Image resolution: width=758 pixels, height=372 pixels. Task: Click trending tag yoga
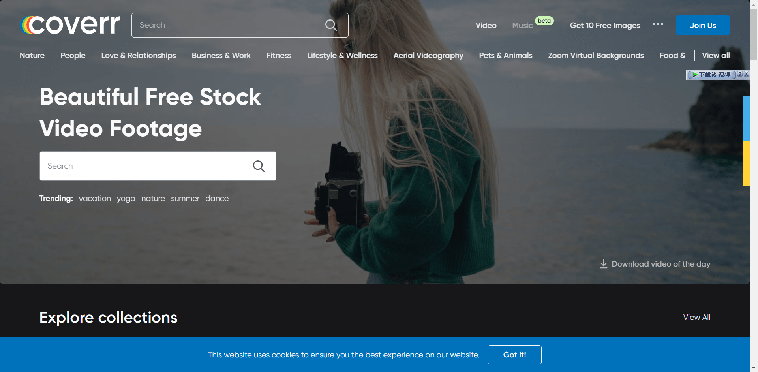click(x=126, y=199)
